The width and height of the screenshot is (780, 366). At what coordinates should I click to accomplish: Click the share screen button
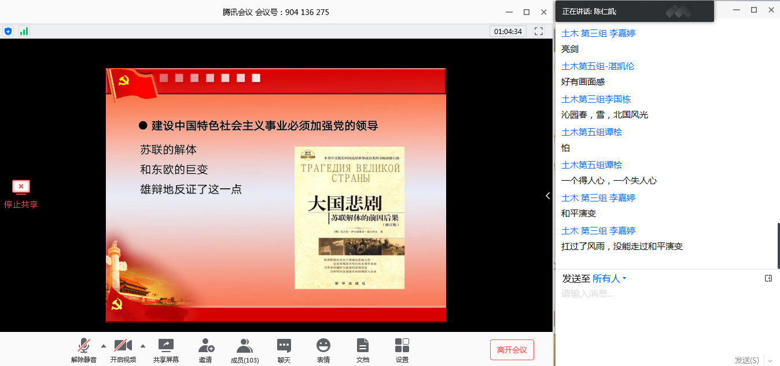coord(166,350)
